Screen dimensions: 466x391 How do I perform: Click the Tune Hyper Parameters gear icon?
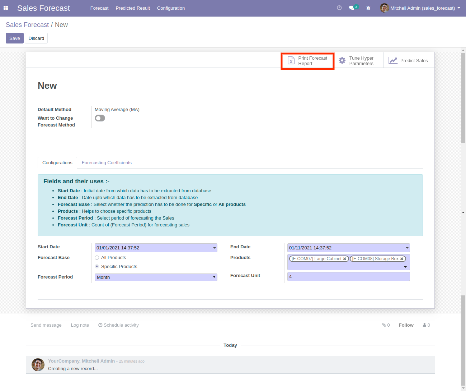tap(342, 61)
